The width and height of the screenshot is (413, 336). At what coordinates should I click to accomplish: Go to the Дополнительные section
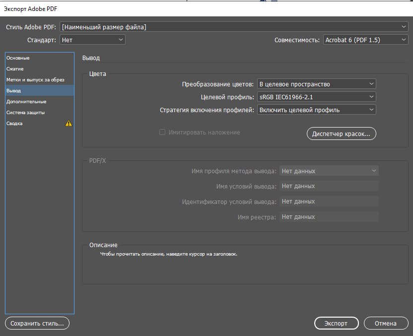tap(26, 102)
